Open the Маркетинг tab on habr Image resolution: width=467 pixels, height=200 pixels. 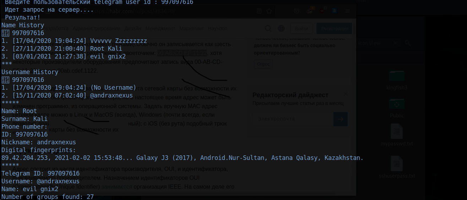(191, 28)
